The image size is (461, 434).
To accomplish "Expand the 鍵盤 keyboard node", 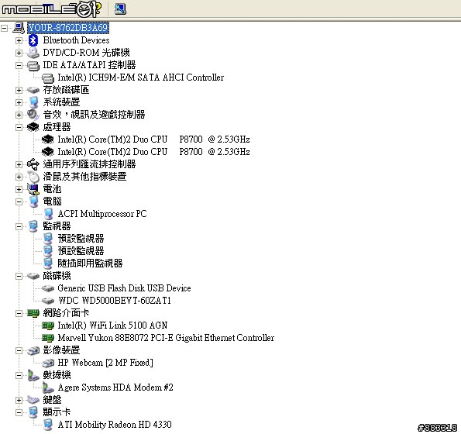I will [19, 400].
